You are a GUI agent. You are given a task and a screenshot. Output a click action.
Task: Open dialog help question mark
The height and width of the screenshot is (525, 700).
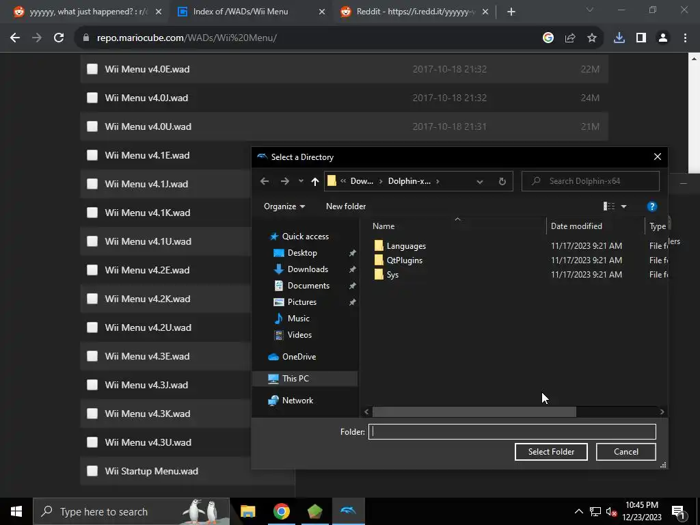pyautogui.click(x=651, y=206)
